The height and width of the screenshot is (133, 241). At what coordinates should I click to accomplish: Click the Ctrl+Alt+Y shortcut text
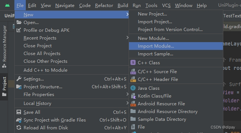[115, 127]
